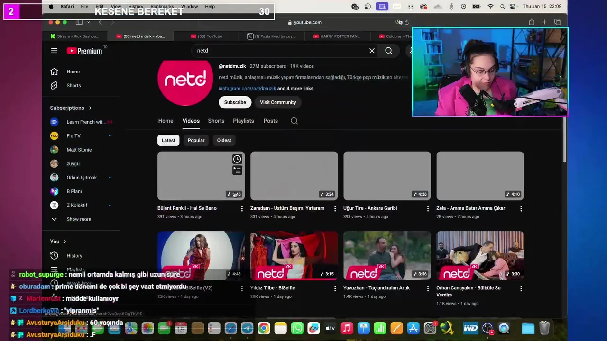Open more options for Orhan Canayakın video
Image resolution: width=607 pixels, height=341 pixels.
pyautogui.click(x=521, y=288)
